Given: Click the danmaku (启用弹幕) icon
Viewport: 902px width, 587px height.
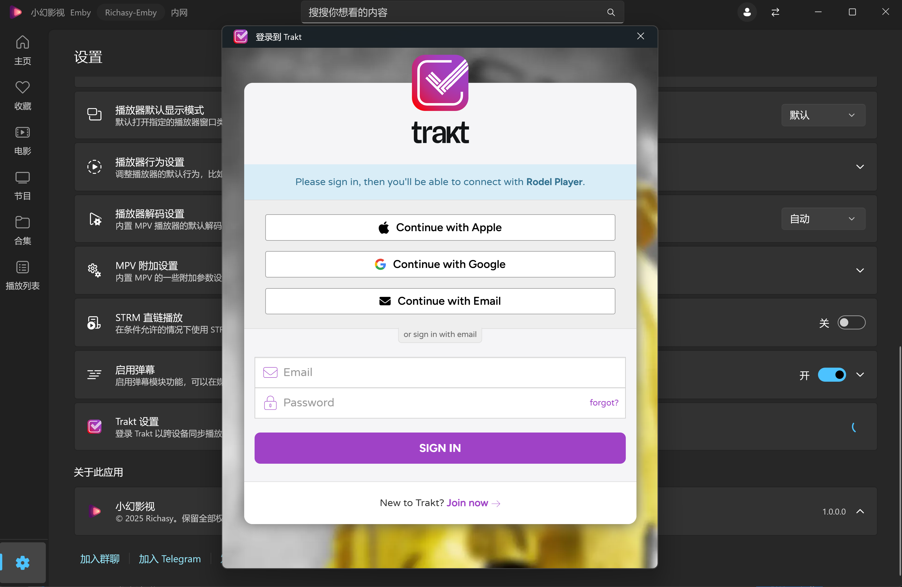Looking at the screenshot, I should [94, 375].
